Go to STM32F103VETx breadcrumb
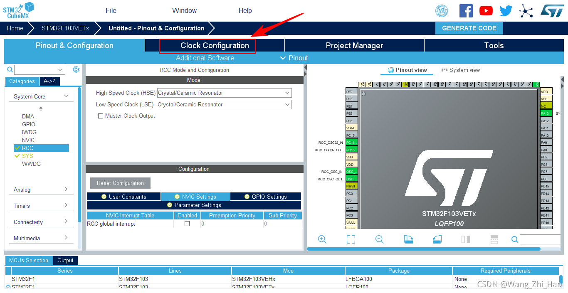The height and width of the screenshot is (293, 568). (65, 28)
